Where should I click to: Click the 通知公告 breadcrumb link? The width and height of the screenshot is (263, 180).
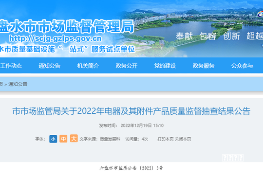(x=18, y=84)
